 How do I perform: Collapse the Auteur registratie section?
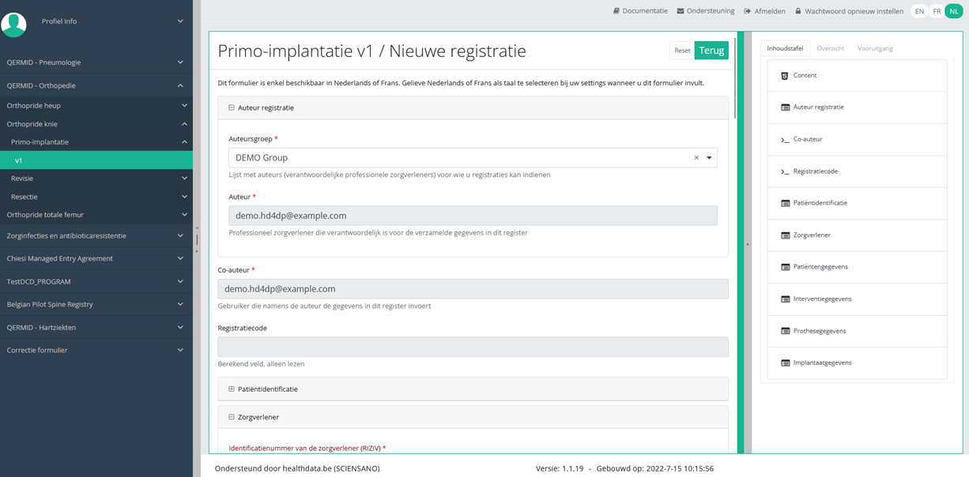point(232,107)
